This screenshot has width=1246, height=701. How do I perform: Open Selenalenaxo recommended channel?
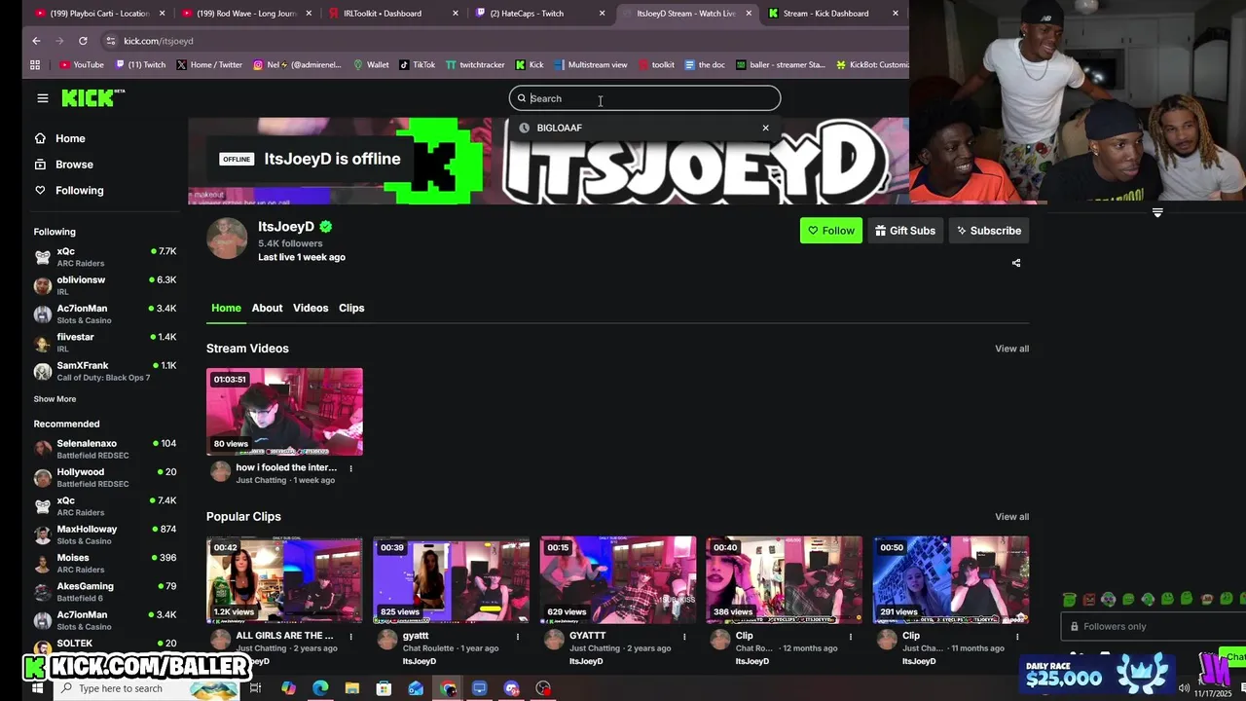click(x=105, y=449)
